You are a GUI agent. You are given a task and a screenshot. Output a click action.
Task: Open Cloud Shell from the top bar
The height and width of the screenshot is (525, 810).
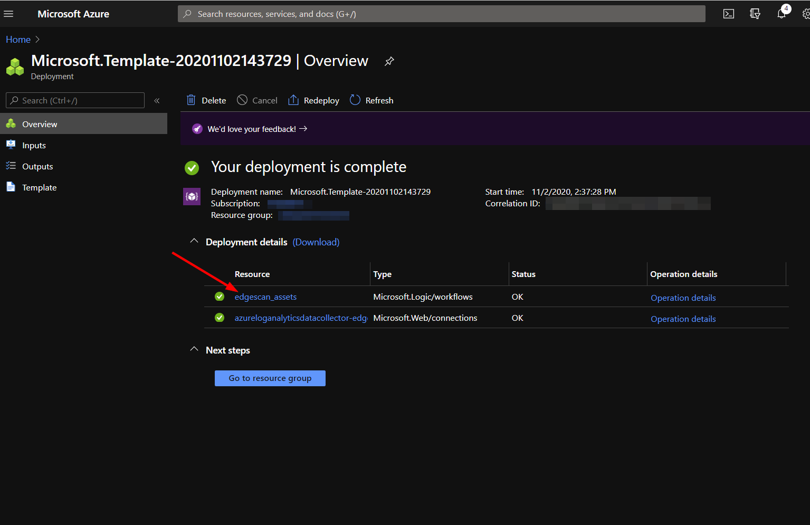(728, 14)
